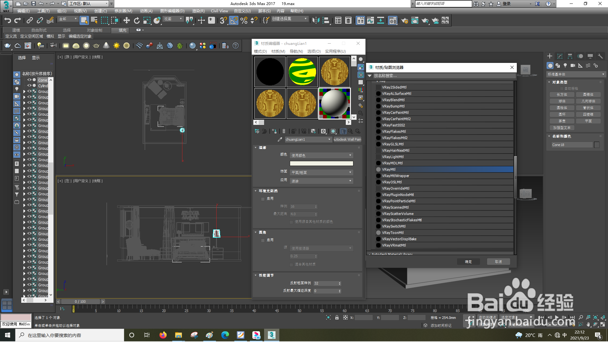Image resolution: width=608 pixels, height=342 pixels.
Task: Expand the first Group tree item
Action: click(24, 92)
